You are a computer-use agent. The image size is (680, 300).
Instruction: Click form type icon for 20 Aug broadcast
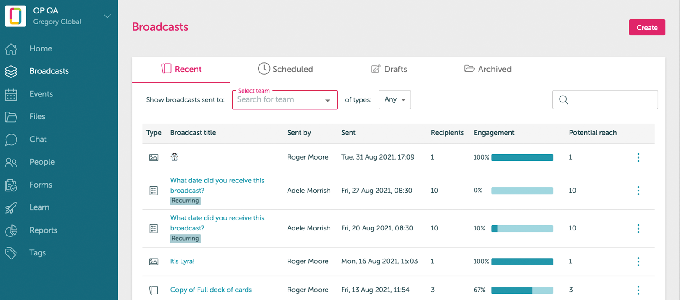pos(154,229)
